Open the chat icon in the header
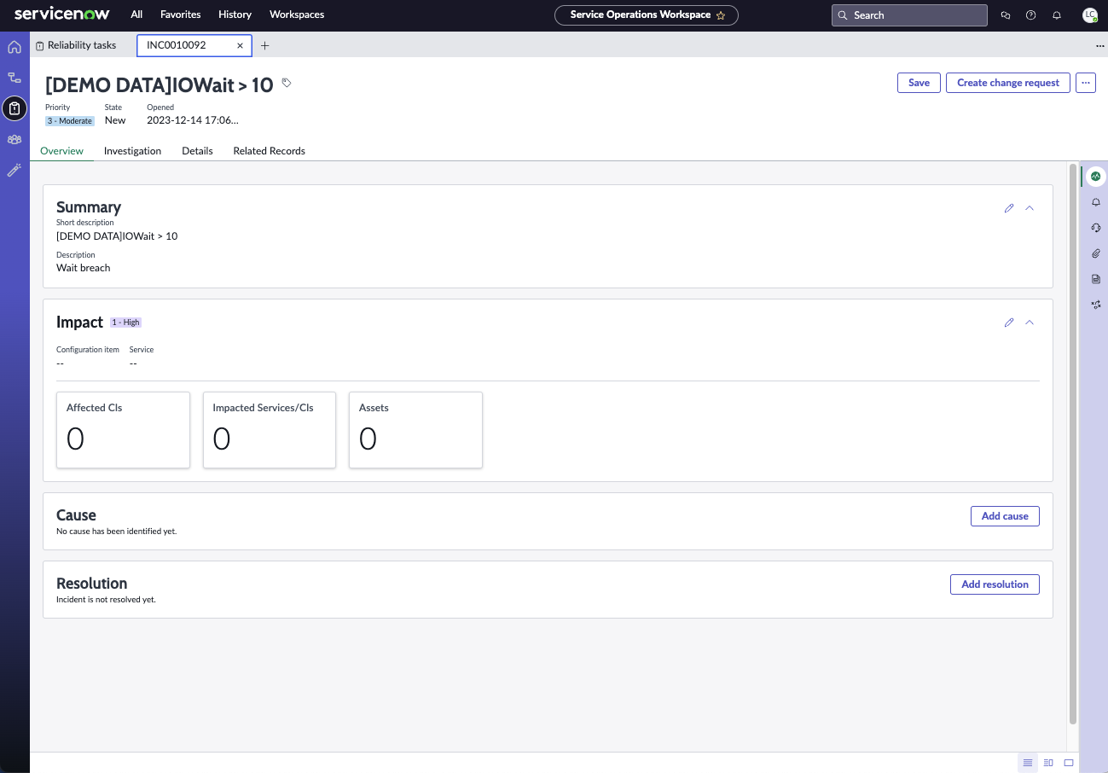 1006,15
